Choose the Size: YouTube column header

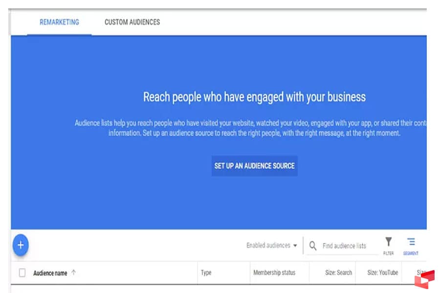tap(382, 272)
